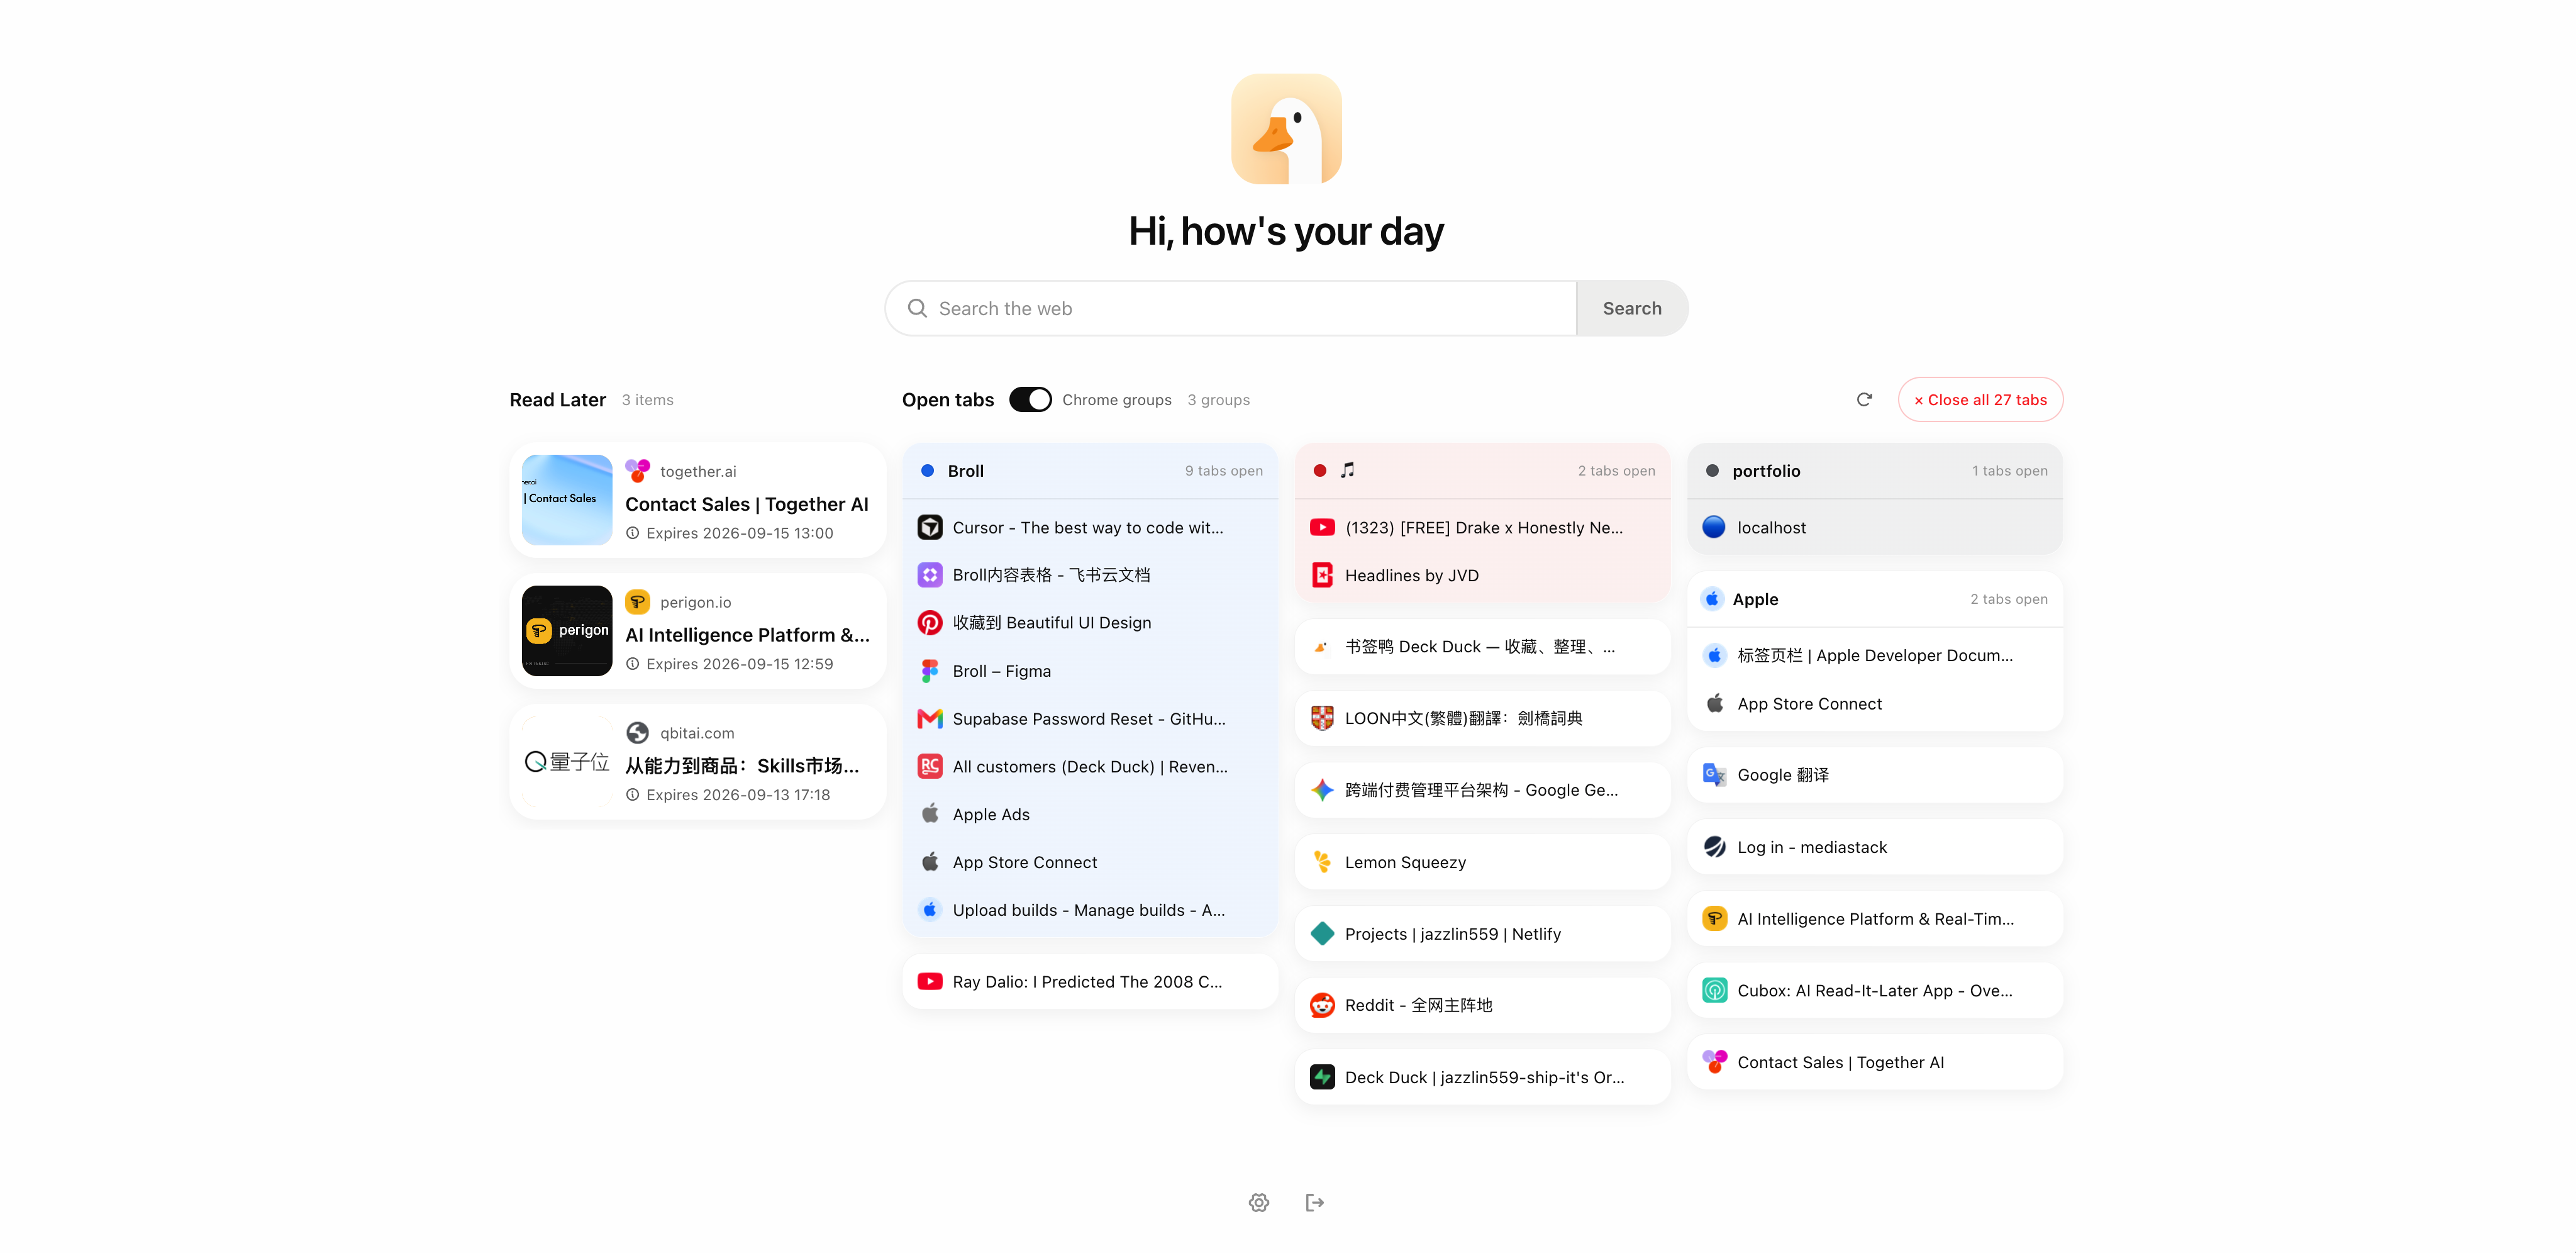Switch to Cursor - The best way tab
This screenshot has height=1253, width=2576.
tap(1090, 527)
